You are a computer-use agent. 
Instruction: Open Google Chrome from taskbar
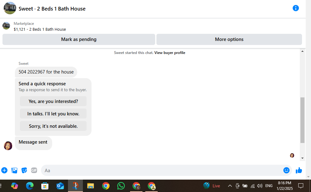point(106,186)
